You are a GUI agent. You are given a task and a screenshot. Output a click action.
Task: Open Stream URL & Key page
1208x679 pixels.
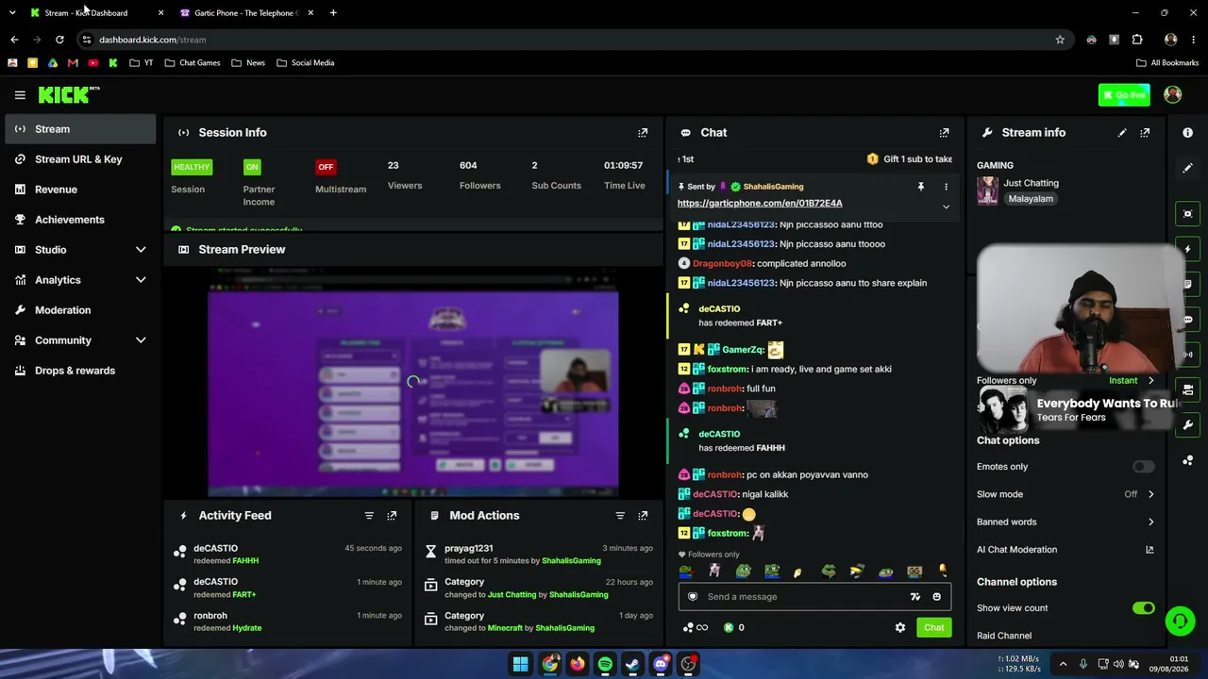(x=80, y=159)
